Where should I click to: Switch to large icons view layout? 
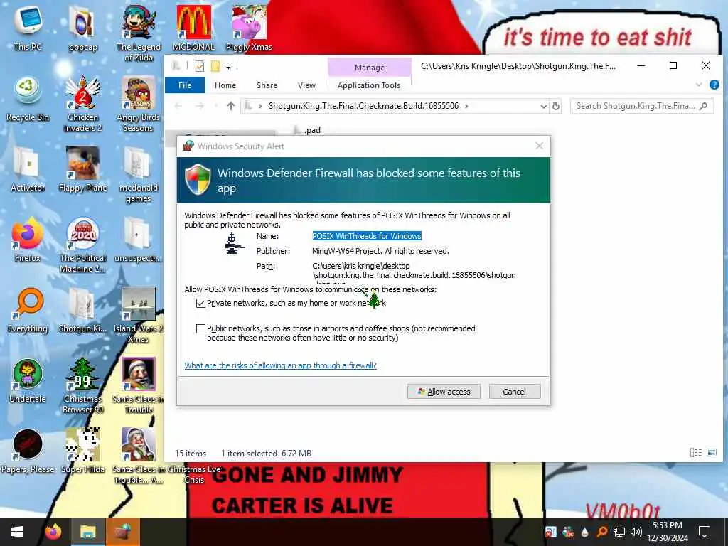point(711,453)
